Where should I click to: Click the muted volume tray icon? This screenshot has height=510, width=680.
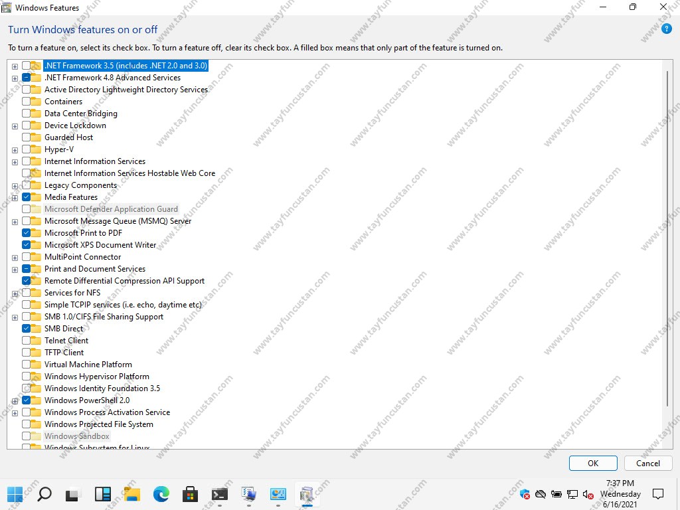tap(588, 494)
